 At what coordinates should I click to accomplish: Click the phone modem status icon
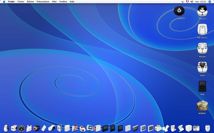(x=183, y=2)
